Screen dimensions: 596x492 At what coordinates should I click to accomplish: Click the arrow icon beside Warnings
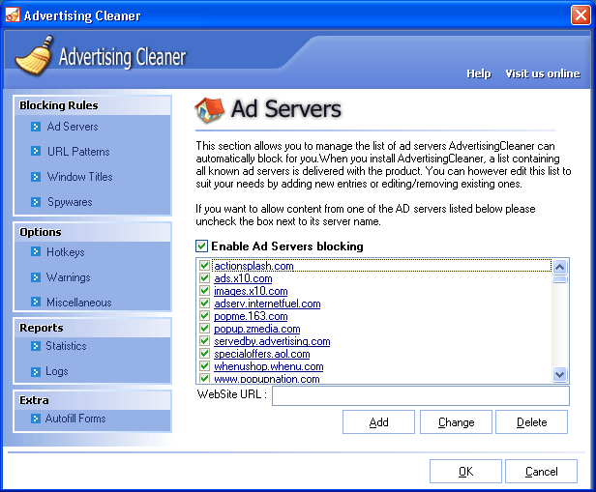pos(36,277)
